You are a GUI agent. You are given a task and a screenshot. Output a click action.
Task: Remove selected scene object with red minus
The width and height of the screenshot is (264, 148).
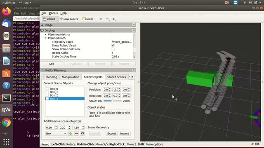pos(76,133)
